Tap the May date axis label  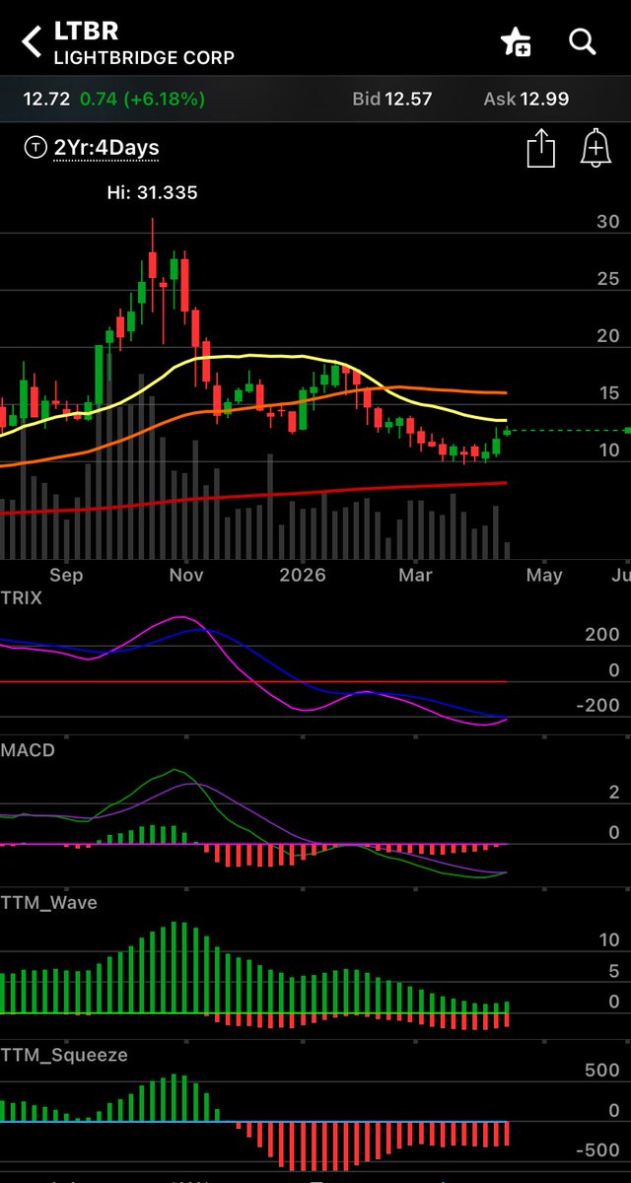click(x=544, y=575)
